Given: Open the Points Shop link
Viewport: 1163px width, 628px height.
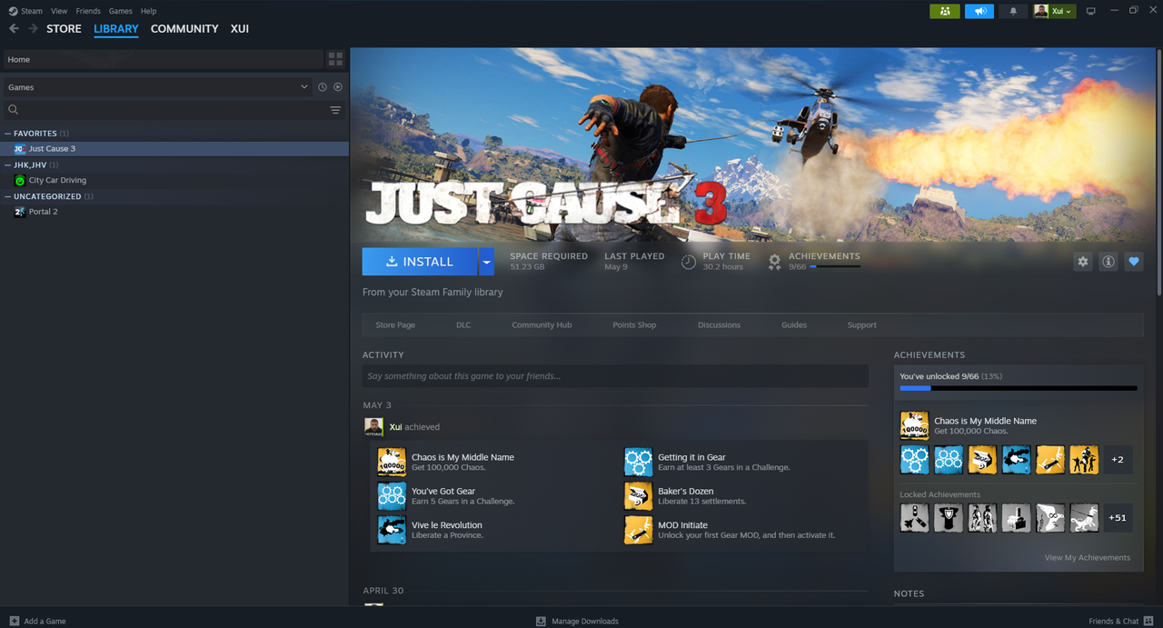Looking at the screenshot, I should coord(634,325).
